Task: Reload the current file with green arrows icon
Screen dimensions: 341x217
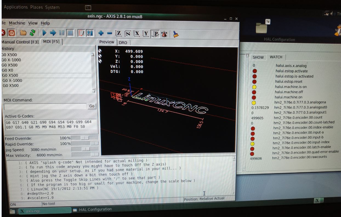Action: point(33,33)
